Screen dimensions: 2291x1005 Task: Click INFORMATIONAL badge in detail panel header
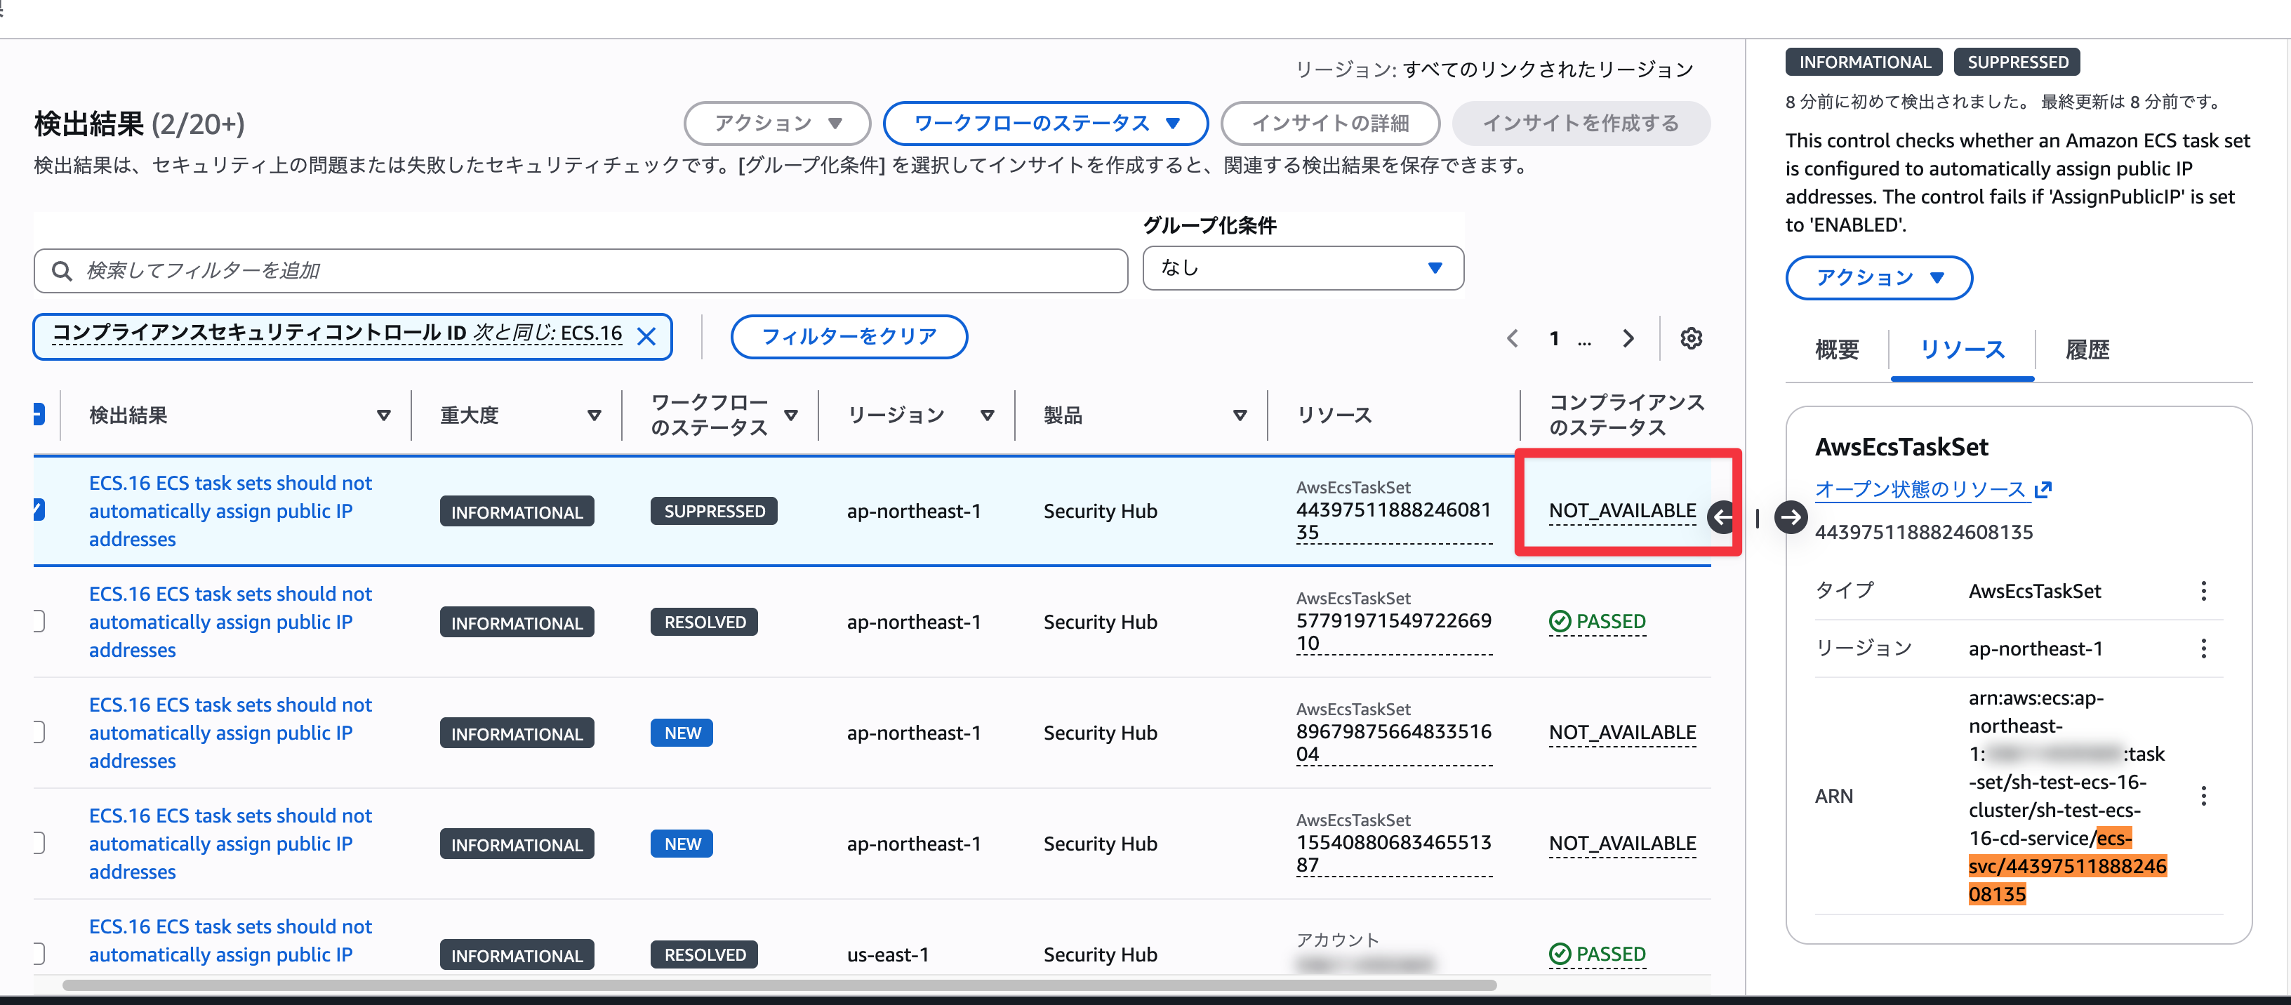(x=1864, y=62)
